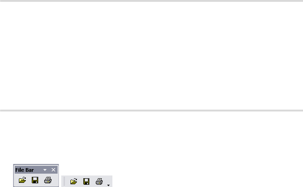Viewport: 303px width, 187px height.
Task: Click Save floppy icon in floating File Bar
Action: coord(35,180)
